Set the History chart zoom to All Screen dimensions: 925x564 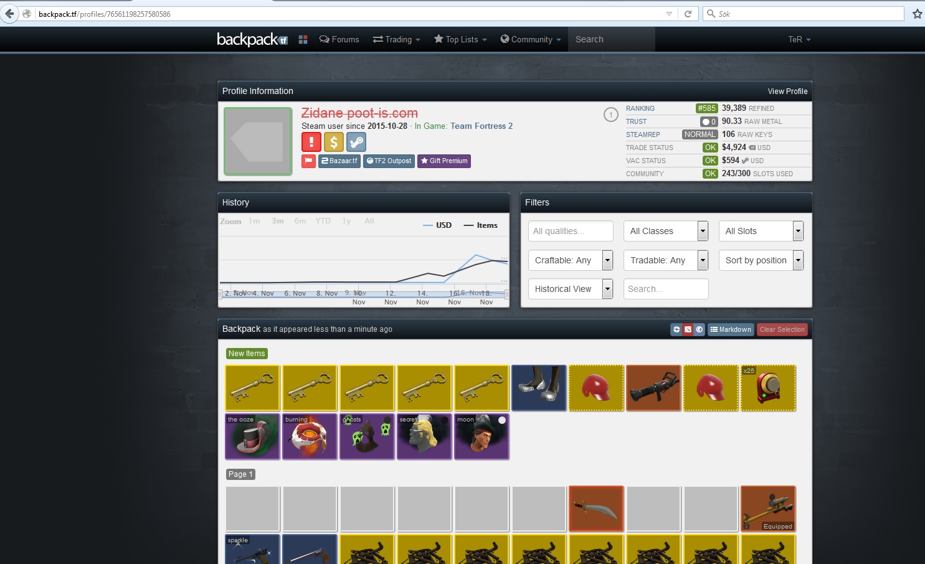(x=369, y=221)
